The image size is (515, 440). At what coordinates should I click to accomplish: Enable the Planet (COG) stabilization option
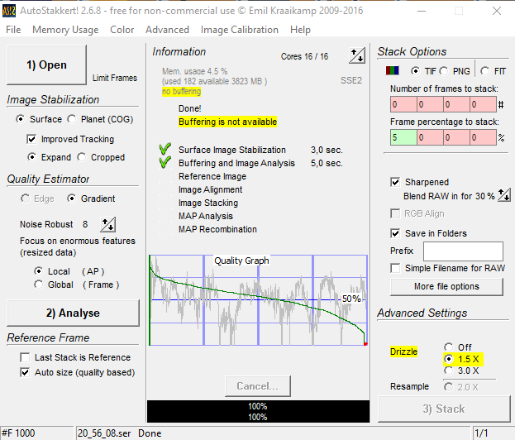(x=72, y=119)
